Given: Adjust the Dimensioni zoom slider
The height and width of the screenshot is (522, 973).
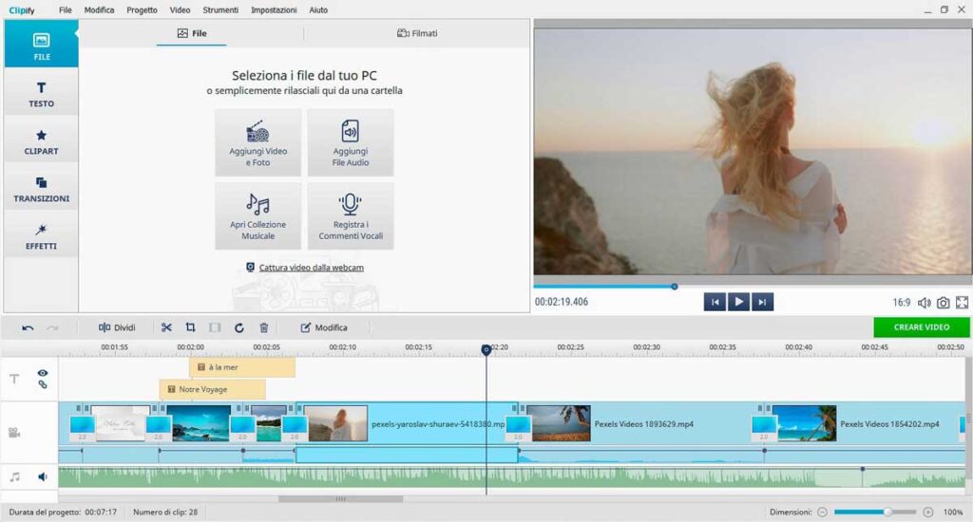Looking at the screenshot, I should (x=888, y=513).
